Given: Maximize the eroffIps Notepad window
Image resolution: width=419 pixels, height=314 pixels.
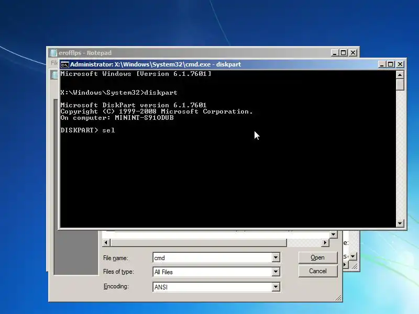Looking at the screenshot, I should (344, 53).
